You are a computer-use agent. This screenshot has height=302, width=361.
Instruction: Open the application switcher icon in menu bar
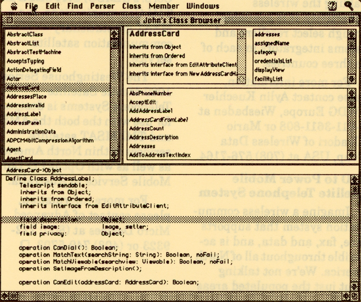(x=349, y=6)
